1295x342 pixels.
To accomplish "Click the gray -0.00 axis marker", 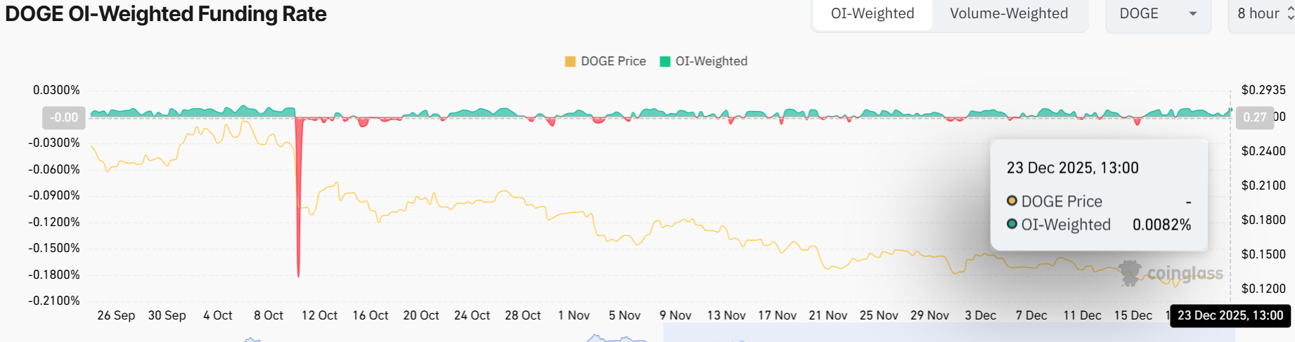I will click(64, 117).
